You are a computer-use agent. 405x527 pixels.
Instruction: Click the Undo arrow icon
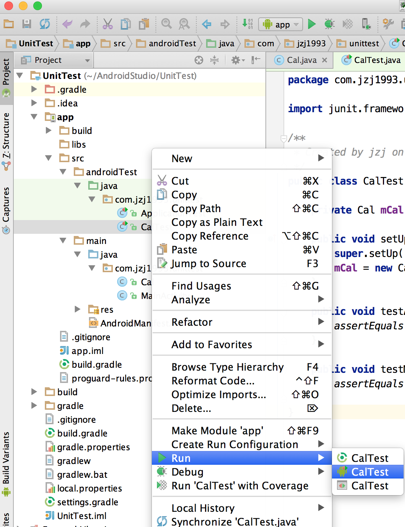pyautogui.click(x=67, y=24)
